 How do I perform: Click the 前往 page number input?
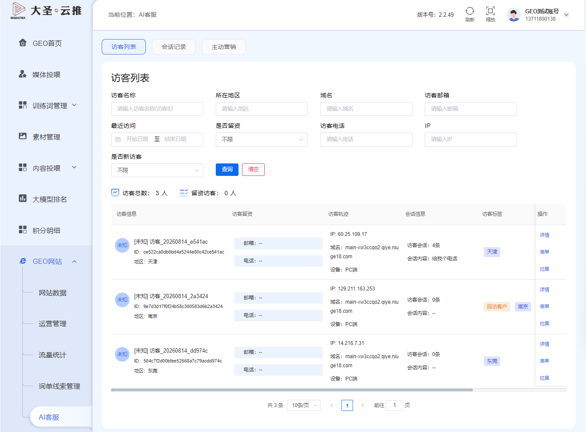(394, 405)
